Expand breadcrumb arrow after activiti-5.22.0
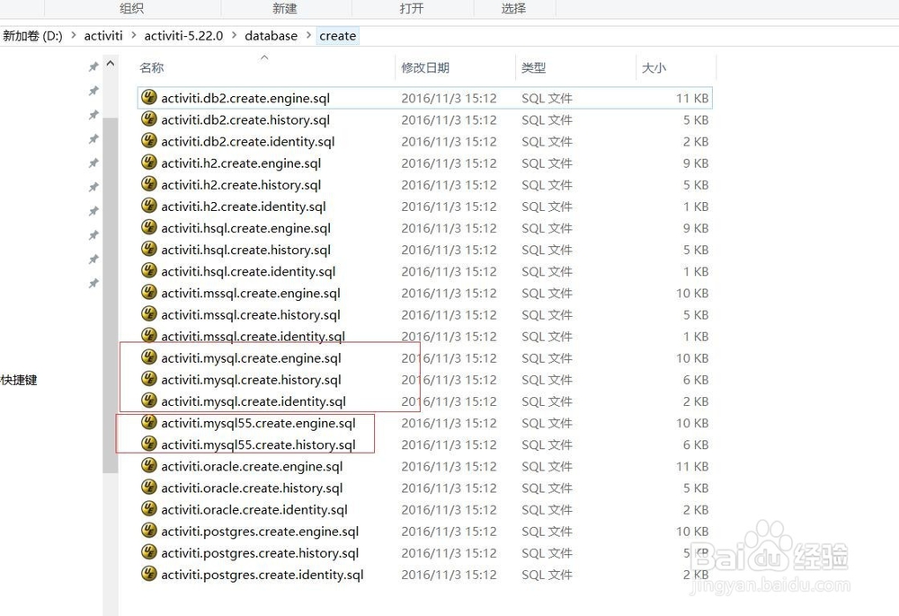The height and width of the screenshot is (616, 899). coord(234,36)
